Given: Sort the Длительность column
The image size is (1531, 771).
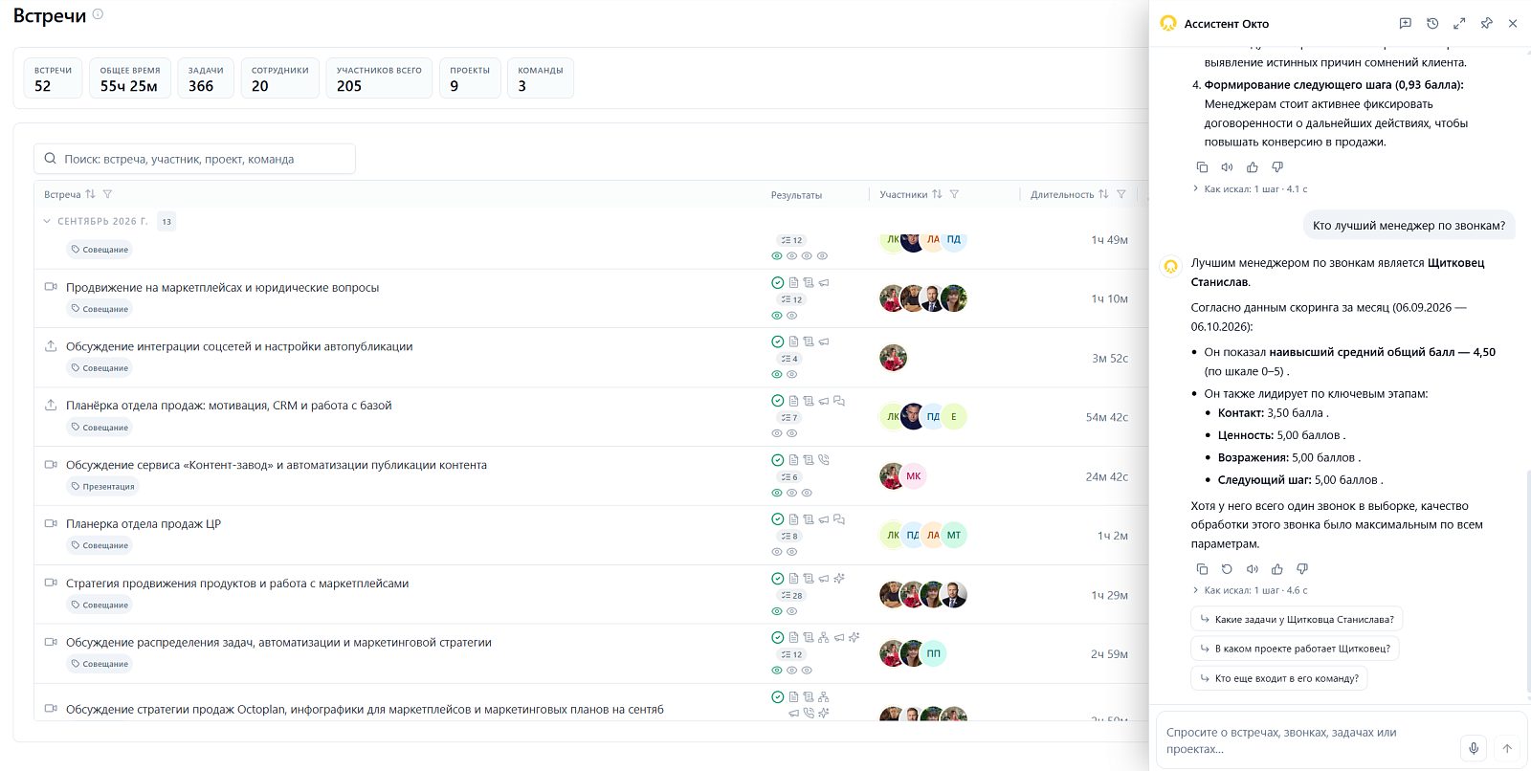Looking at the screenshot, I should pos(1103,194).
